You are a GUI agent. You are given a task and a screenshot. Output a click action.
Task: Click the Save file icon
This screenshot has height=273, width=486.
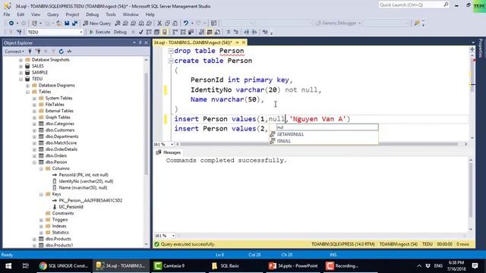[67, 24]
